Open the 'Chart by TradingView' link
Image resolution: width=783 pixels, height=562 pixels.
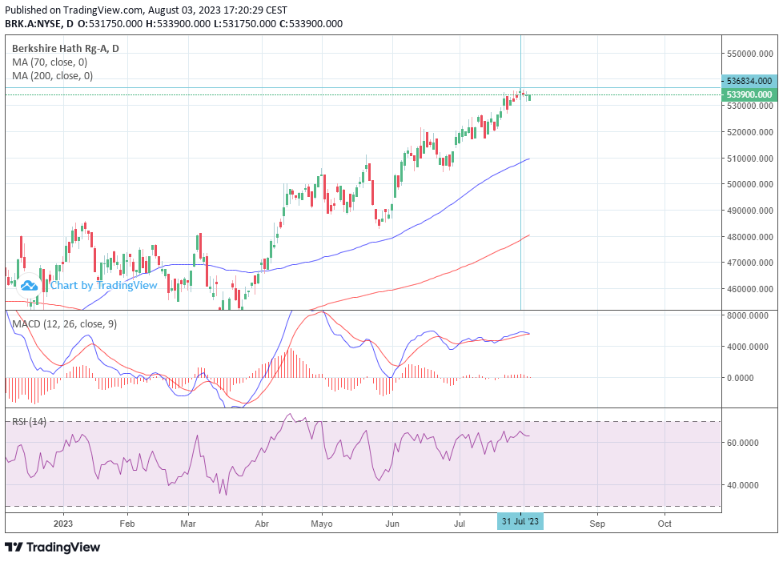point(103,285)
